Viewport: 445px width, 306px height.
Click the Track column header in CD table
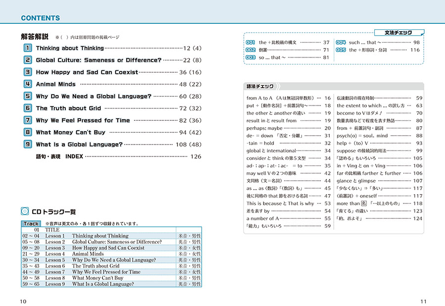pyautogui.click(x=31, y=224)
